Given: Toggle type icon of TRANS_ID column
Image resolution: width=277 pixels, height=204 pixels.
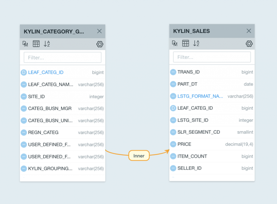Looking at the screenshot, I should [173, 72].
